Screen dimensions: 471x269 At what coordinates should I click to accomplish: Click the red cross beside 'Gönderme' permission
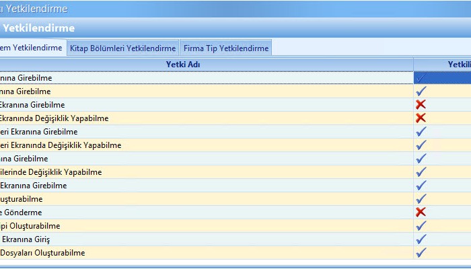[421, 213]
